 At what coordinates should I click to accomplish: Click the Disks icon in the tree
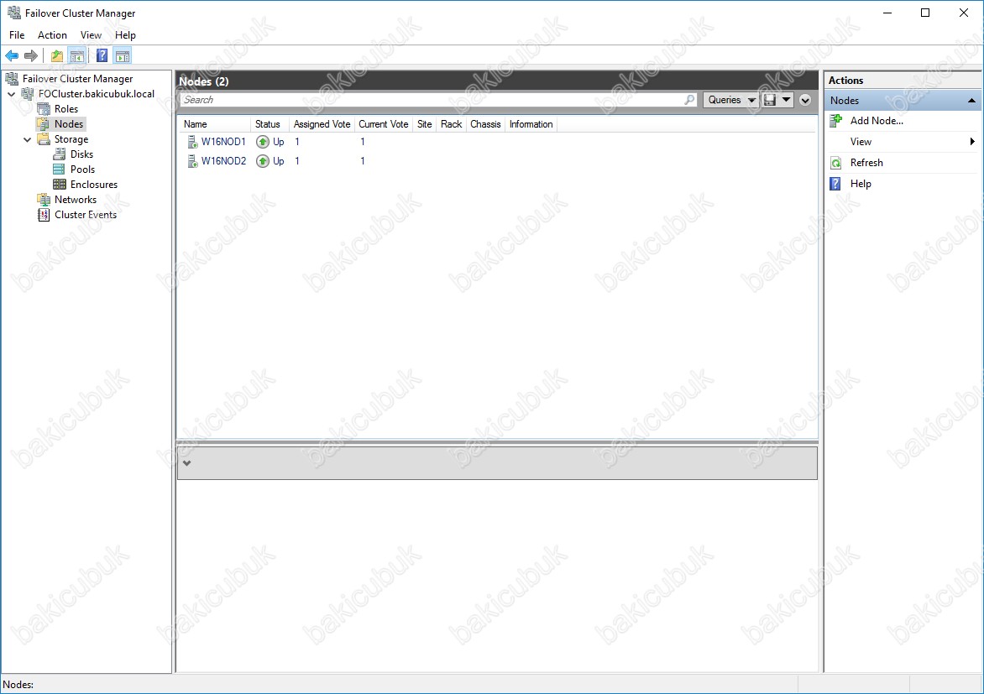tap(60, 154)
